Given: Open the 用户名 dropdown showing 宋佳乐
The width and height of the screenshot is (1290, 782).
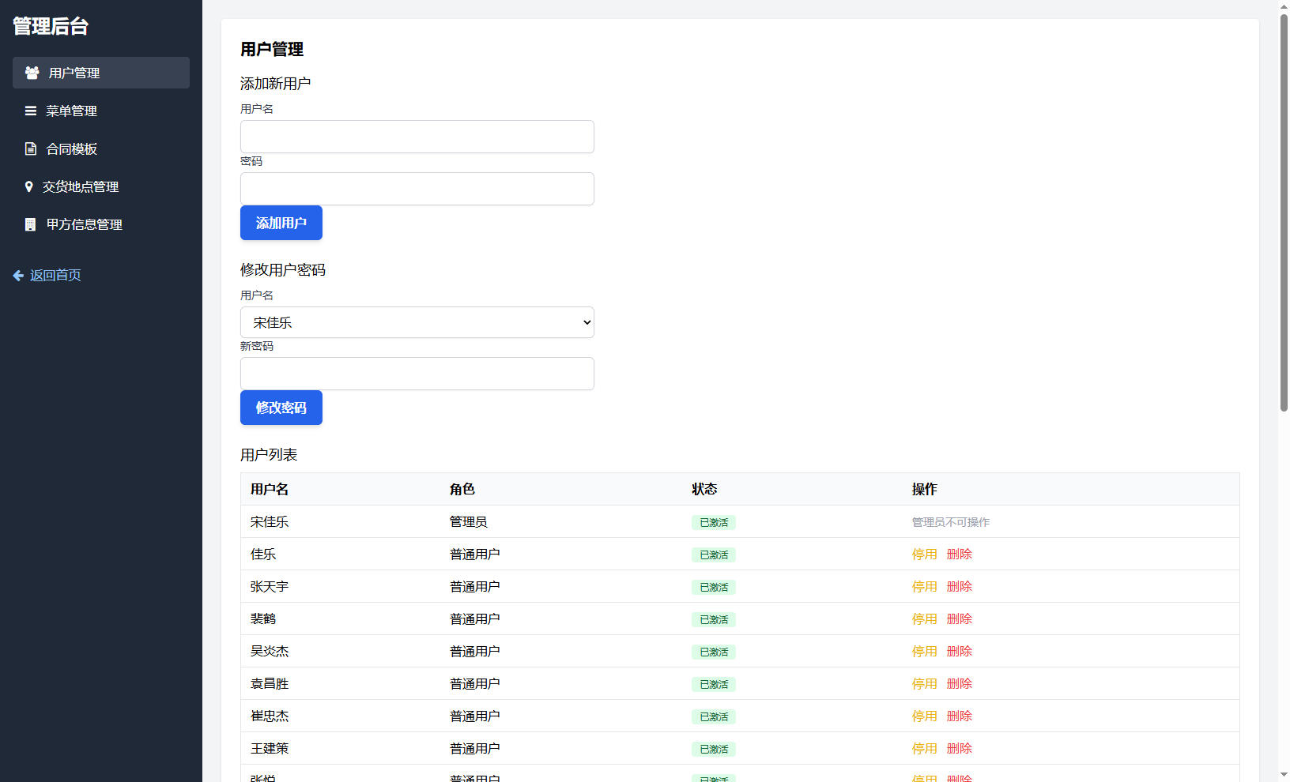Looking at the screenshot, I should [417, 322].
